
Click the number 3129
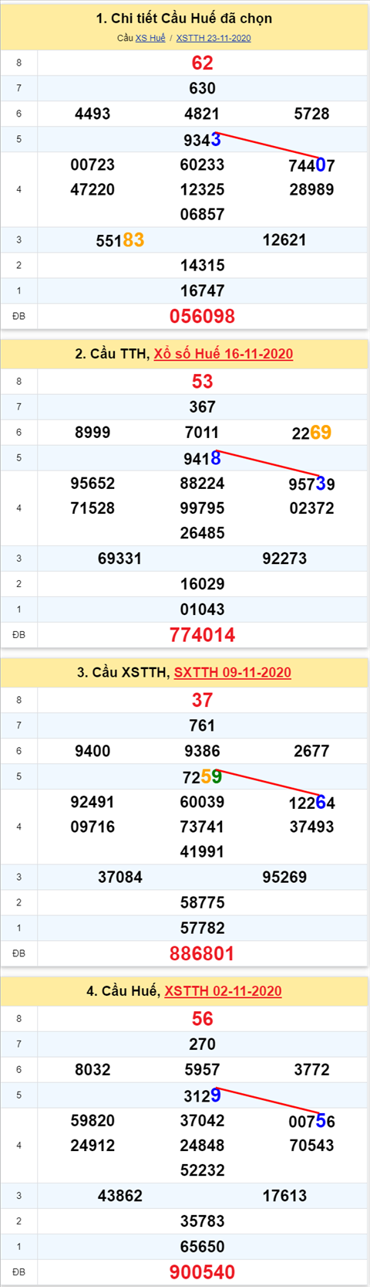click(x=202, y=1095)
